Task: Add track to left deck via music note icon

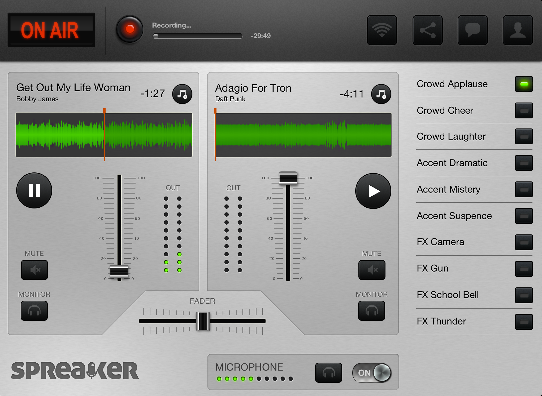Action: coord(182,94)
